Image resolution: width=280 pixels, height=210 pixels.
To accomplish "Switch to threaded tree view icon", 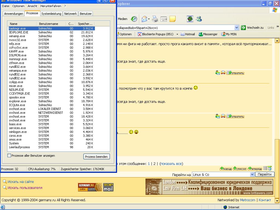I will pos(270,168).
